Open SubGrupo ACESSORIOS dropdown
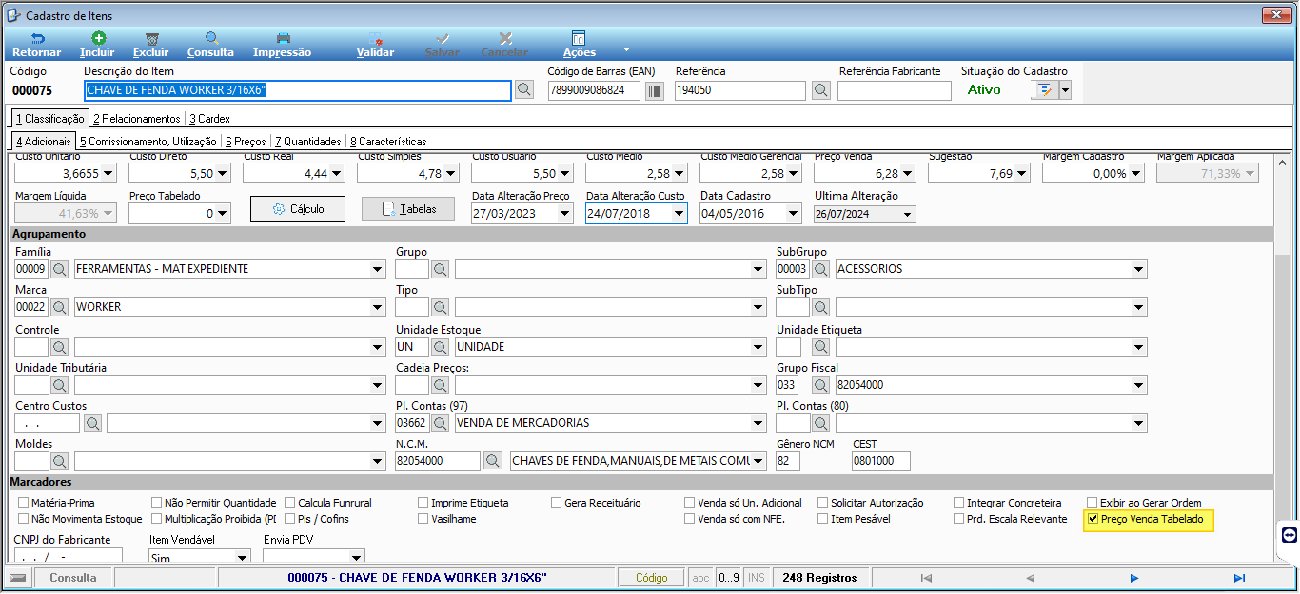 (1139, 269)
